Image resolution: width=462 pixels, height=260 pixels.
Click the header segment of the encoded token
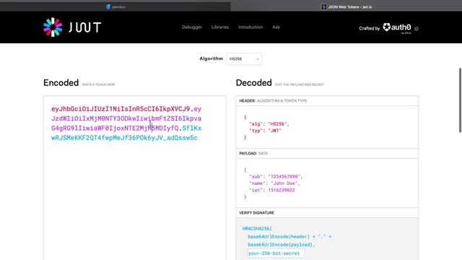pos(121,109)
